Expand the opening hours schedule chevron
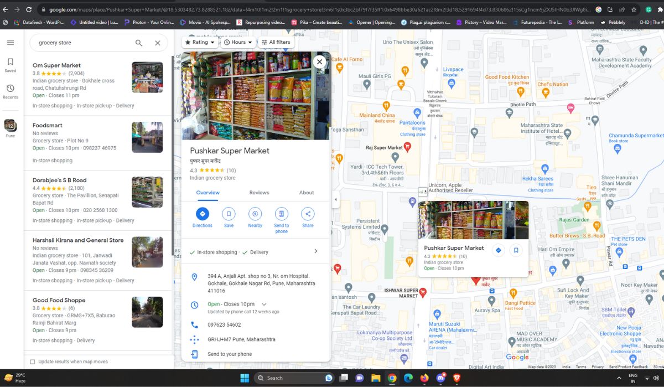This screenshot has height=387, width=664. [x=264, y=304]
